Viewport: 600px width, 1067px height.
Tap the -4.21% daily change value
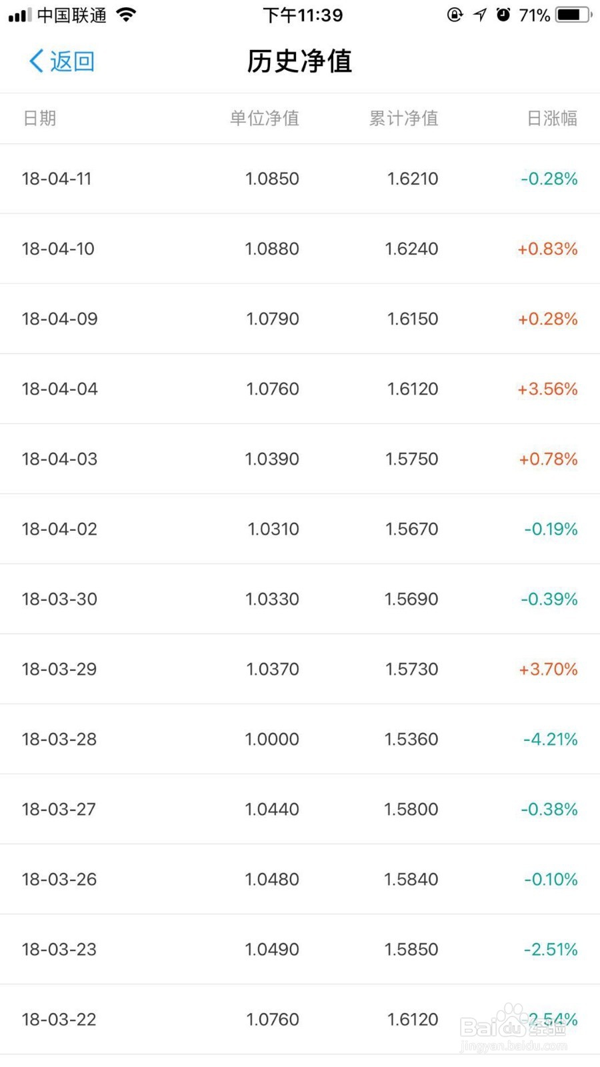pos(550,739)
